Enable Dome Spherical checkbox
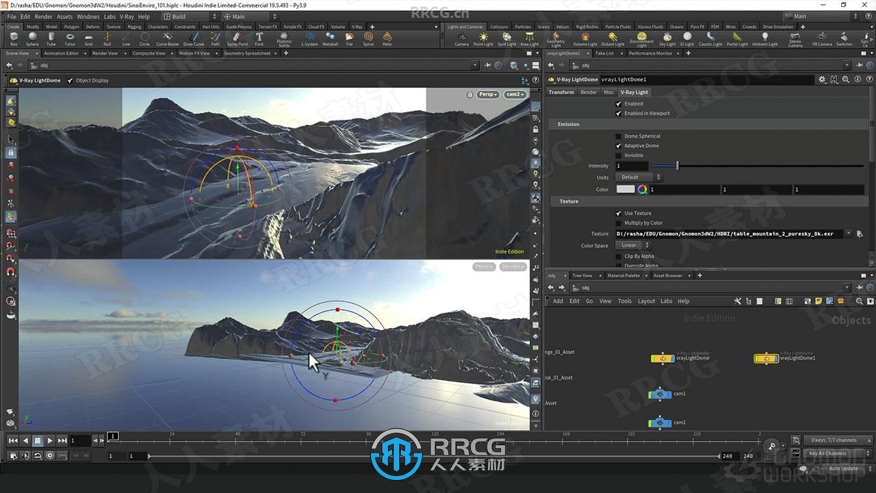The height and width of the screenshot is (493, 876). pos(619,136)
